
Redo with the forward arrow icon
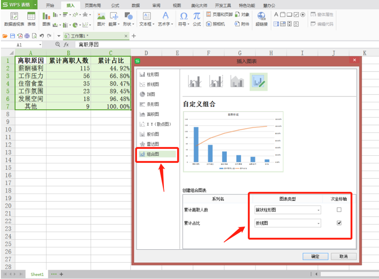click(49, 36)
